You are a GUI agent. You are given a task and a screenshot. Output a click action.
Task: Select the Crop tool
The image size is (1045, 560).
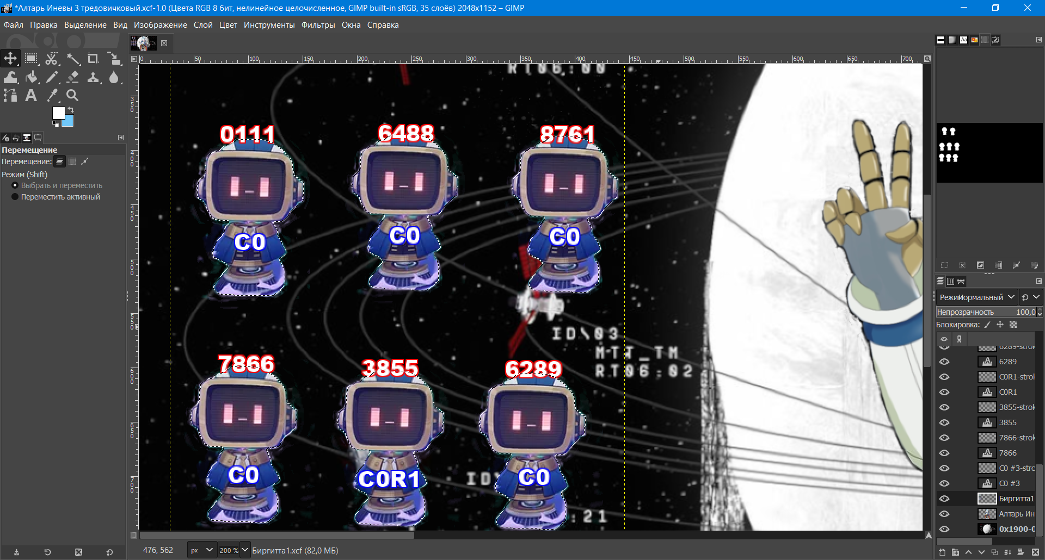(93, 59)
